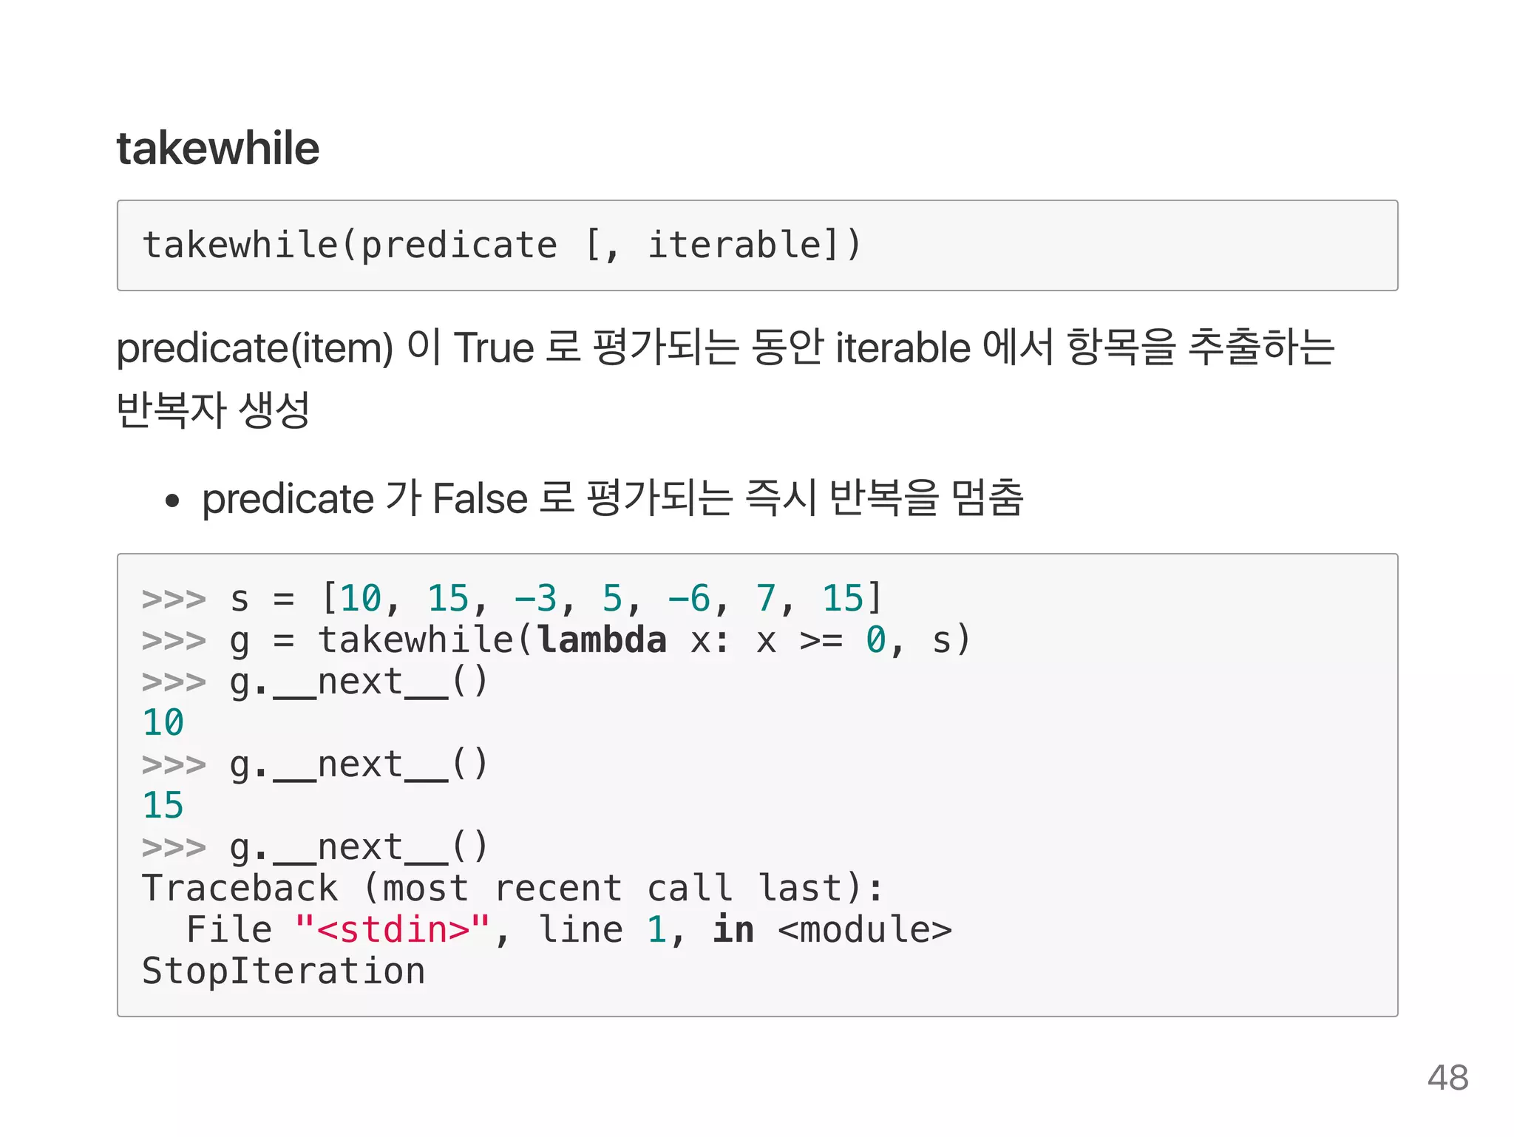Click the bullet dot before predicate
Screen dimensions: 1514x1137
click(x=172, y=501)
